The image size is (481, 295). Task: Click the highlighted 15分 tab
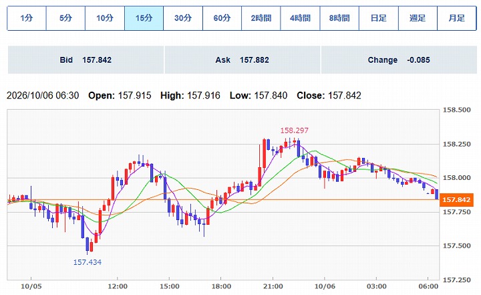[144, 18]
